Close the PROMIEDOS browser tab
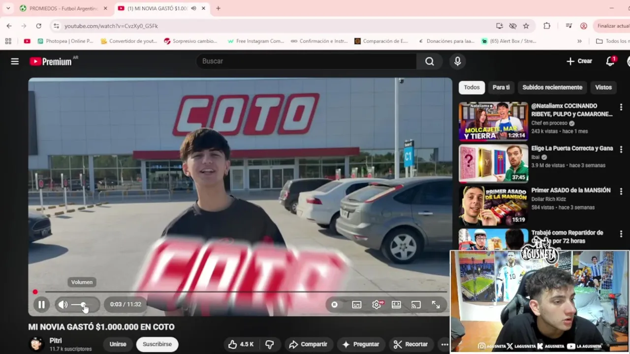 105,8
